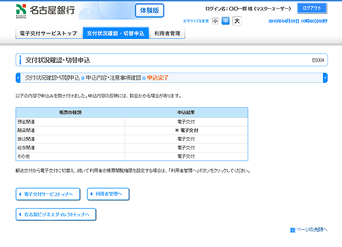Select medium font size 中

pyautogui.click(x=226, y=21)
